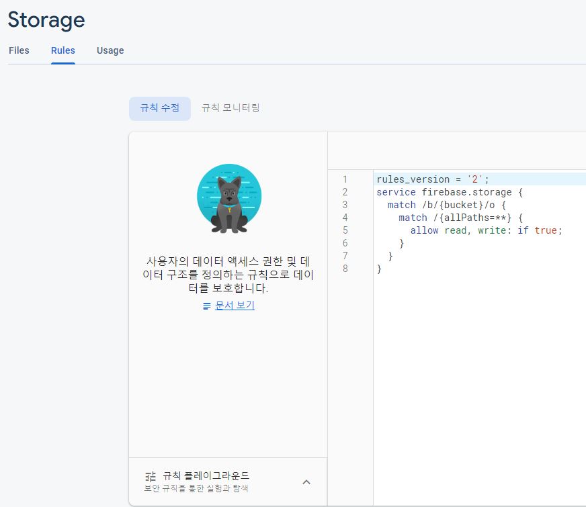The image size is (586, 507).
Task: Select the 규칙 수정 tab
Action: [160, 108]
